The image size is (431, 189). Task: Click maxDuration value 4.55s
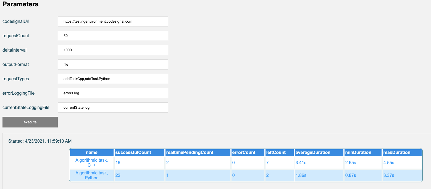coord(388,163)
